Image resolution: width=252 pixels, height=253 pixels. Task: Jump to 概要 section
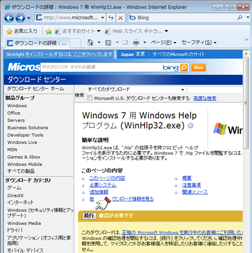click(x=187, y=178)
